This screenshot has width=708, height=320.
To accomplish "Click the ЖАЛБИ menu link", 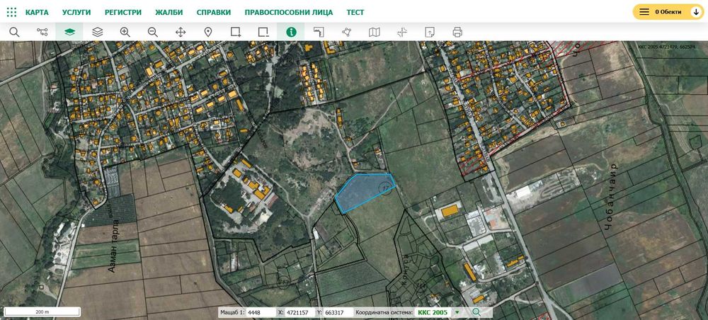I will point(169,13).
